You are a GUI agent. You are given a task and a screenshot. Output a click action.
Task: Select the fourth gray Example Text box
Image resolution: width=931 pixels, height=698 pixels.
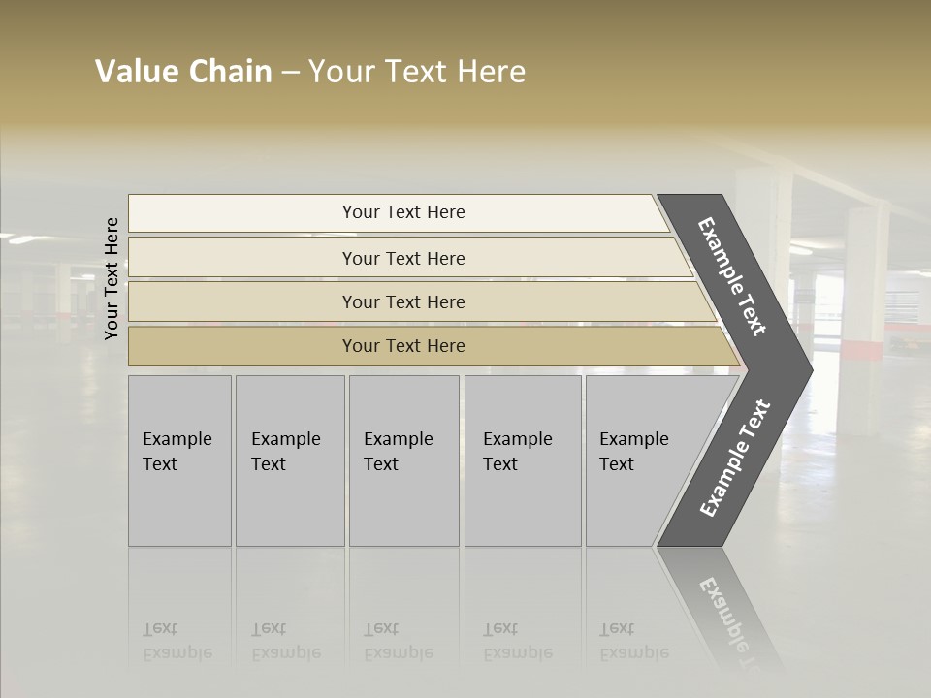tap(523, 460)
